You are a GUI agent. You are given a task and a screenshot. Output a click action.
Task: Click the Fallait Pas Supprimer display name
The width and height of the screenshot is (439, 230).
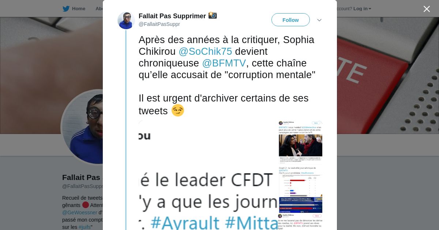(x=172, y=16)
